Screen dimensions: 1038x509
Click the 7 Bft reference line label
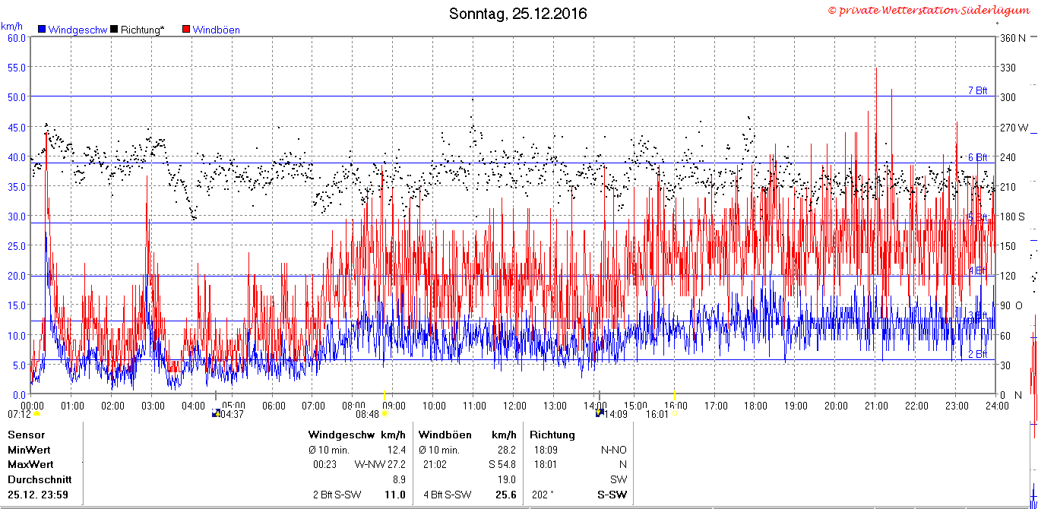click(977, 90)
